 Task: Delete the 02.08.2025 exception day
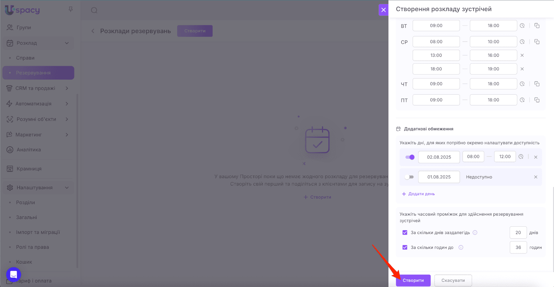(536, 157)
